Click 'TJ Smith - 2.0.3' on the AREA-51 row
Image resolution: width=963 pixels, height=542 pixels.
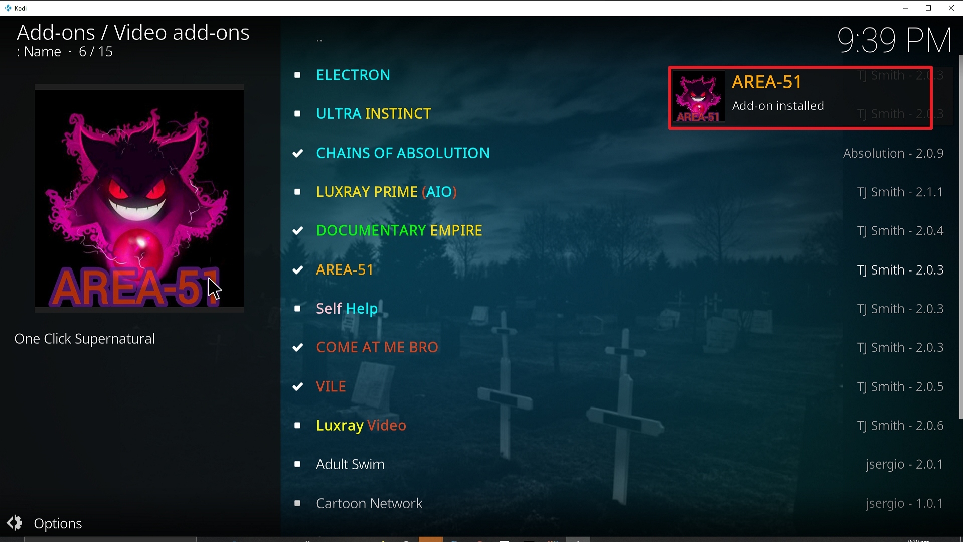pos(900,270)
